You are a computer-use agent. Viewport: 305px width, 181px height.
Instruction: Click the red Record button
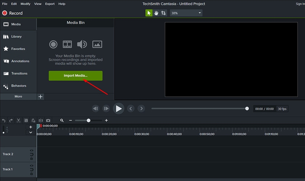(x=12, y=13)
